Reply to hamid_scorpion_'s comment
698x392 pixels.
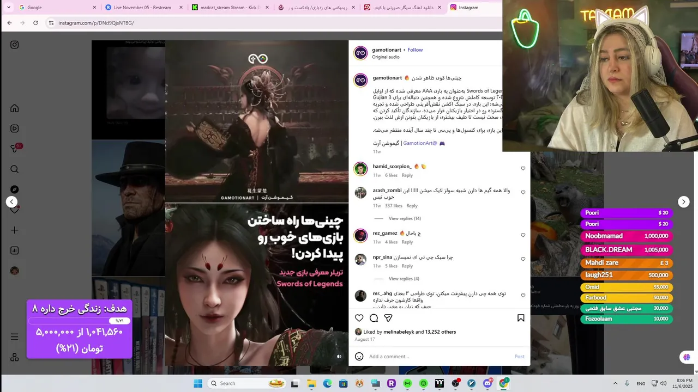click(x=407, y=175)
